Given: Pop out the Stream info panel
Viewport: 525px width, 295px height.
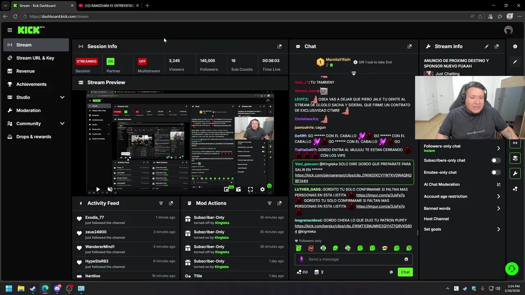Looking at the screenshot, I should (496, 46).
